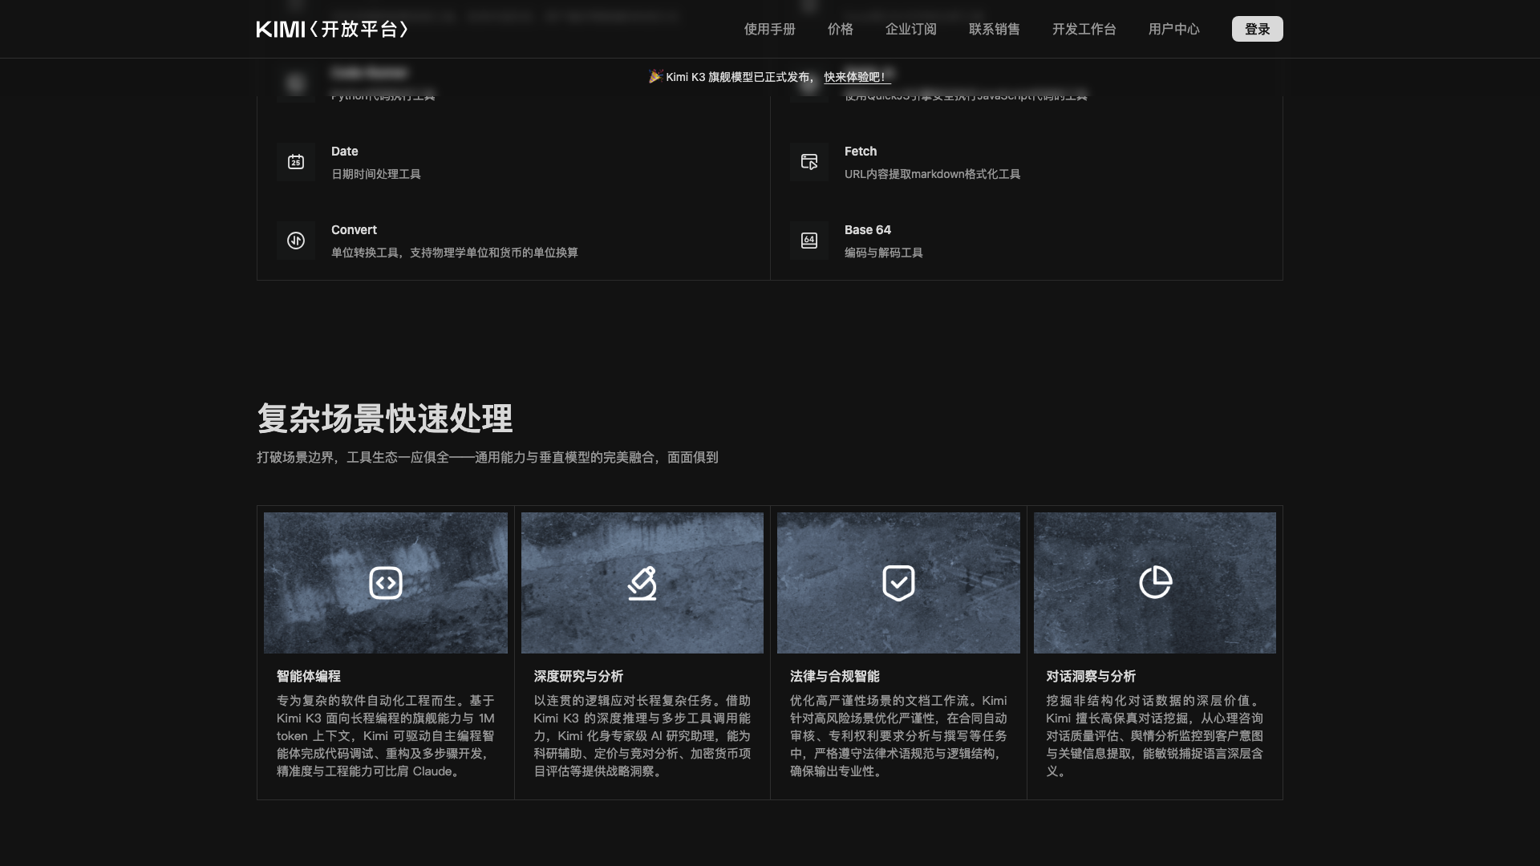This screenshot has width=1540, height=866.
Task: Click the Kimi open platform logo
Action: (x=332, y=29)
